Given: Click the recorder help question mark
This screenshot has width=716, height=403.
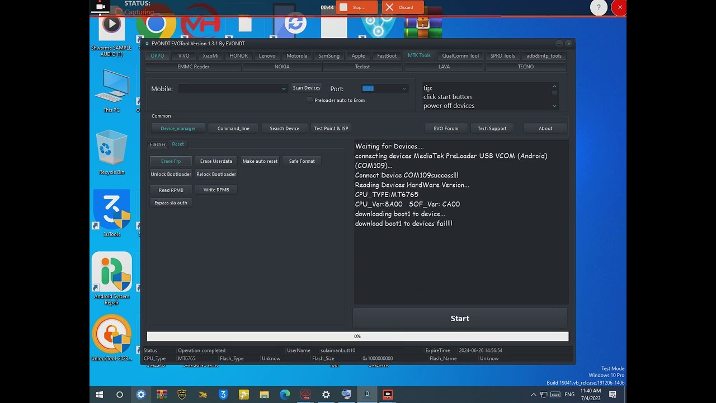Looking at the screenshot, I should 599,7.
